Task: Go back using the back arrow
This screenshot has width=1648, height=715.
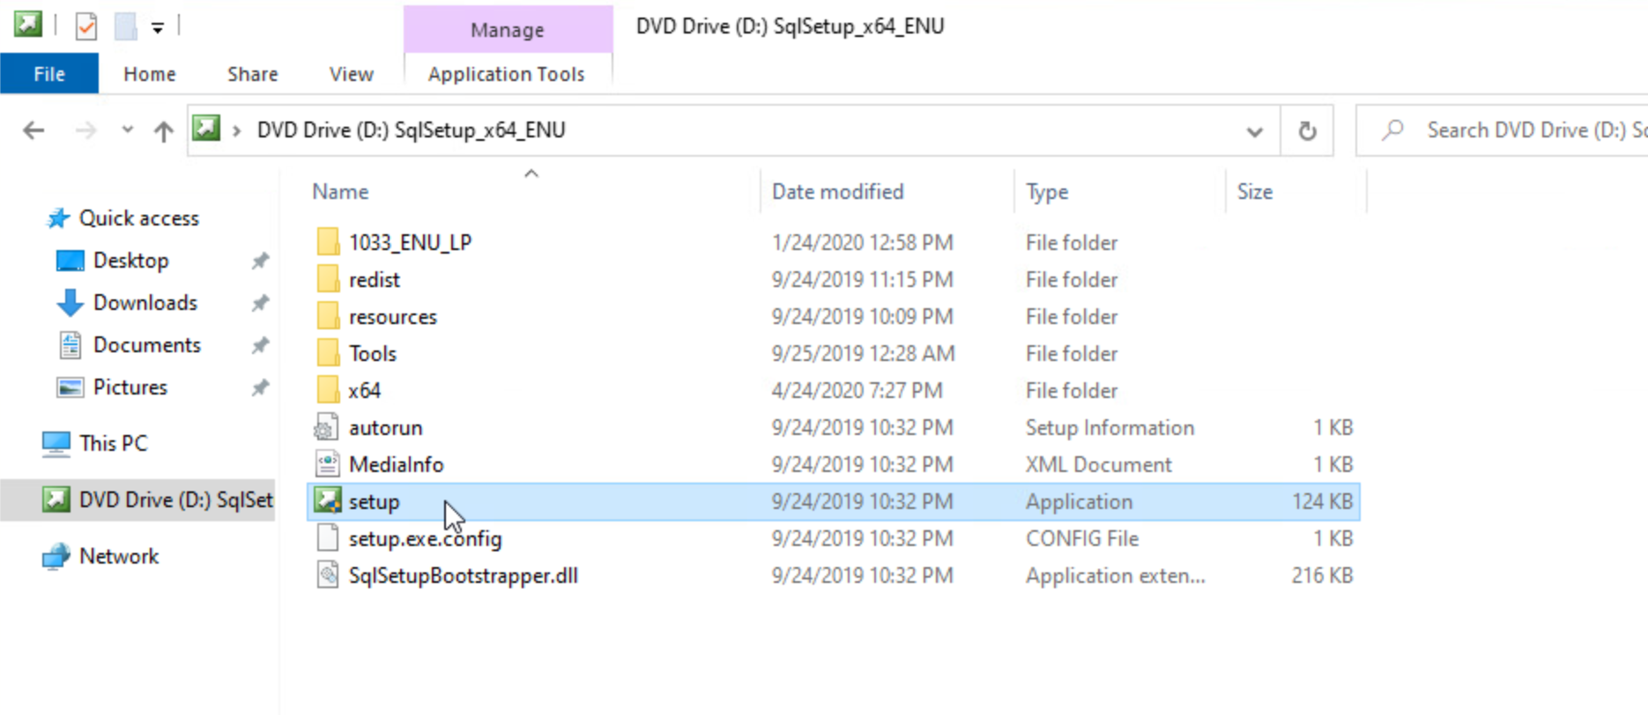Action: pyautogui.click(x=33, y=130)
